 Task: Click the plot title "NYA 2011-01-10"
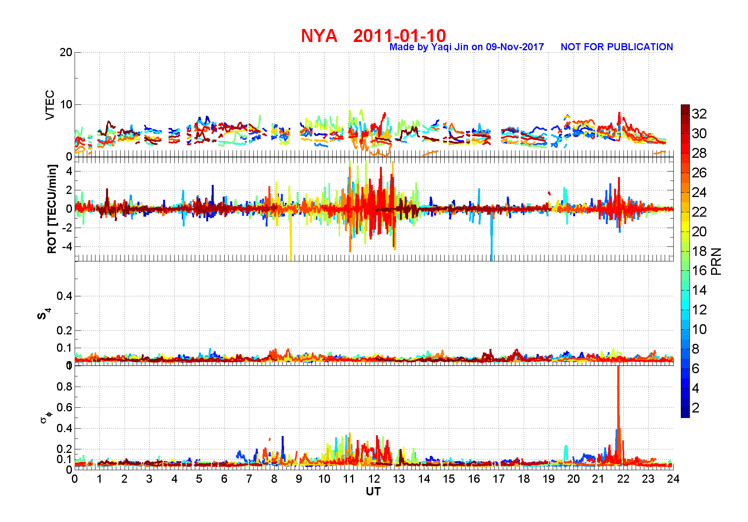click(x=373, y=36)
